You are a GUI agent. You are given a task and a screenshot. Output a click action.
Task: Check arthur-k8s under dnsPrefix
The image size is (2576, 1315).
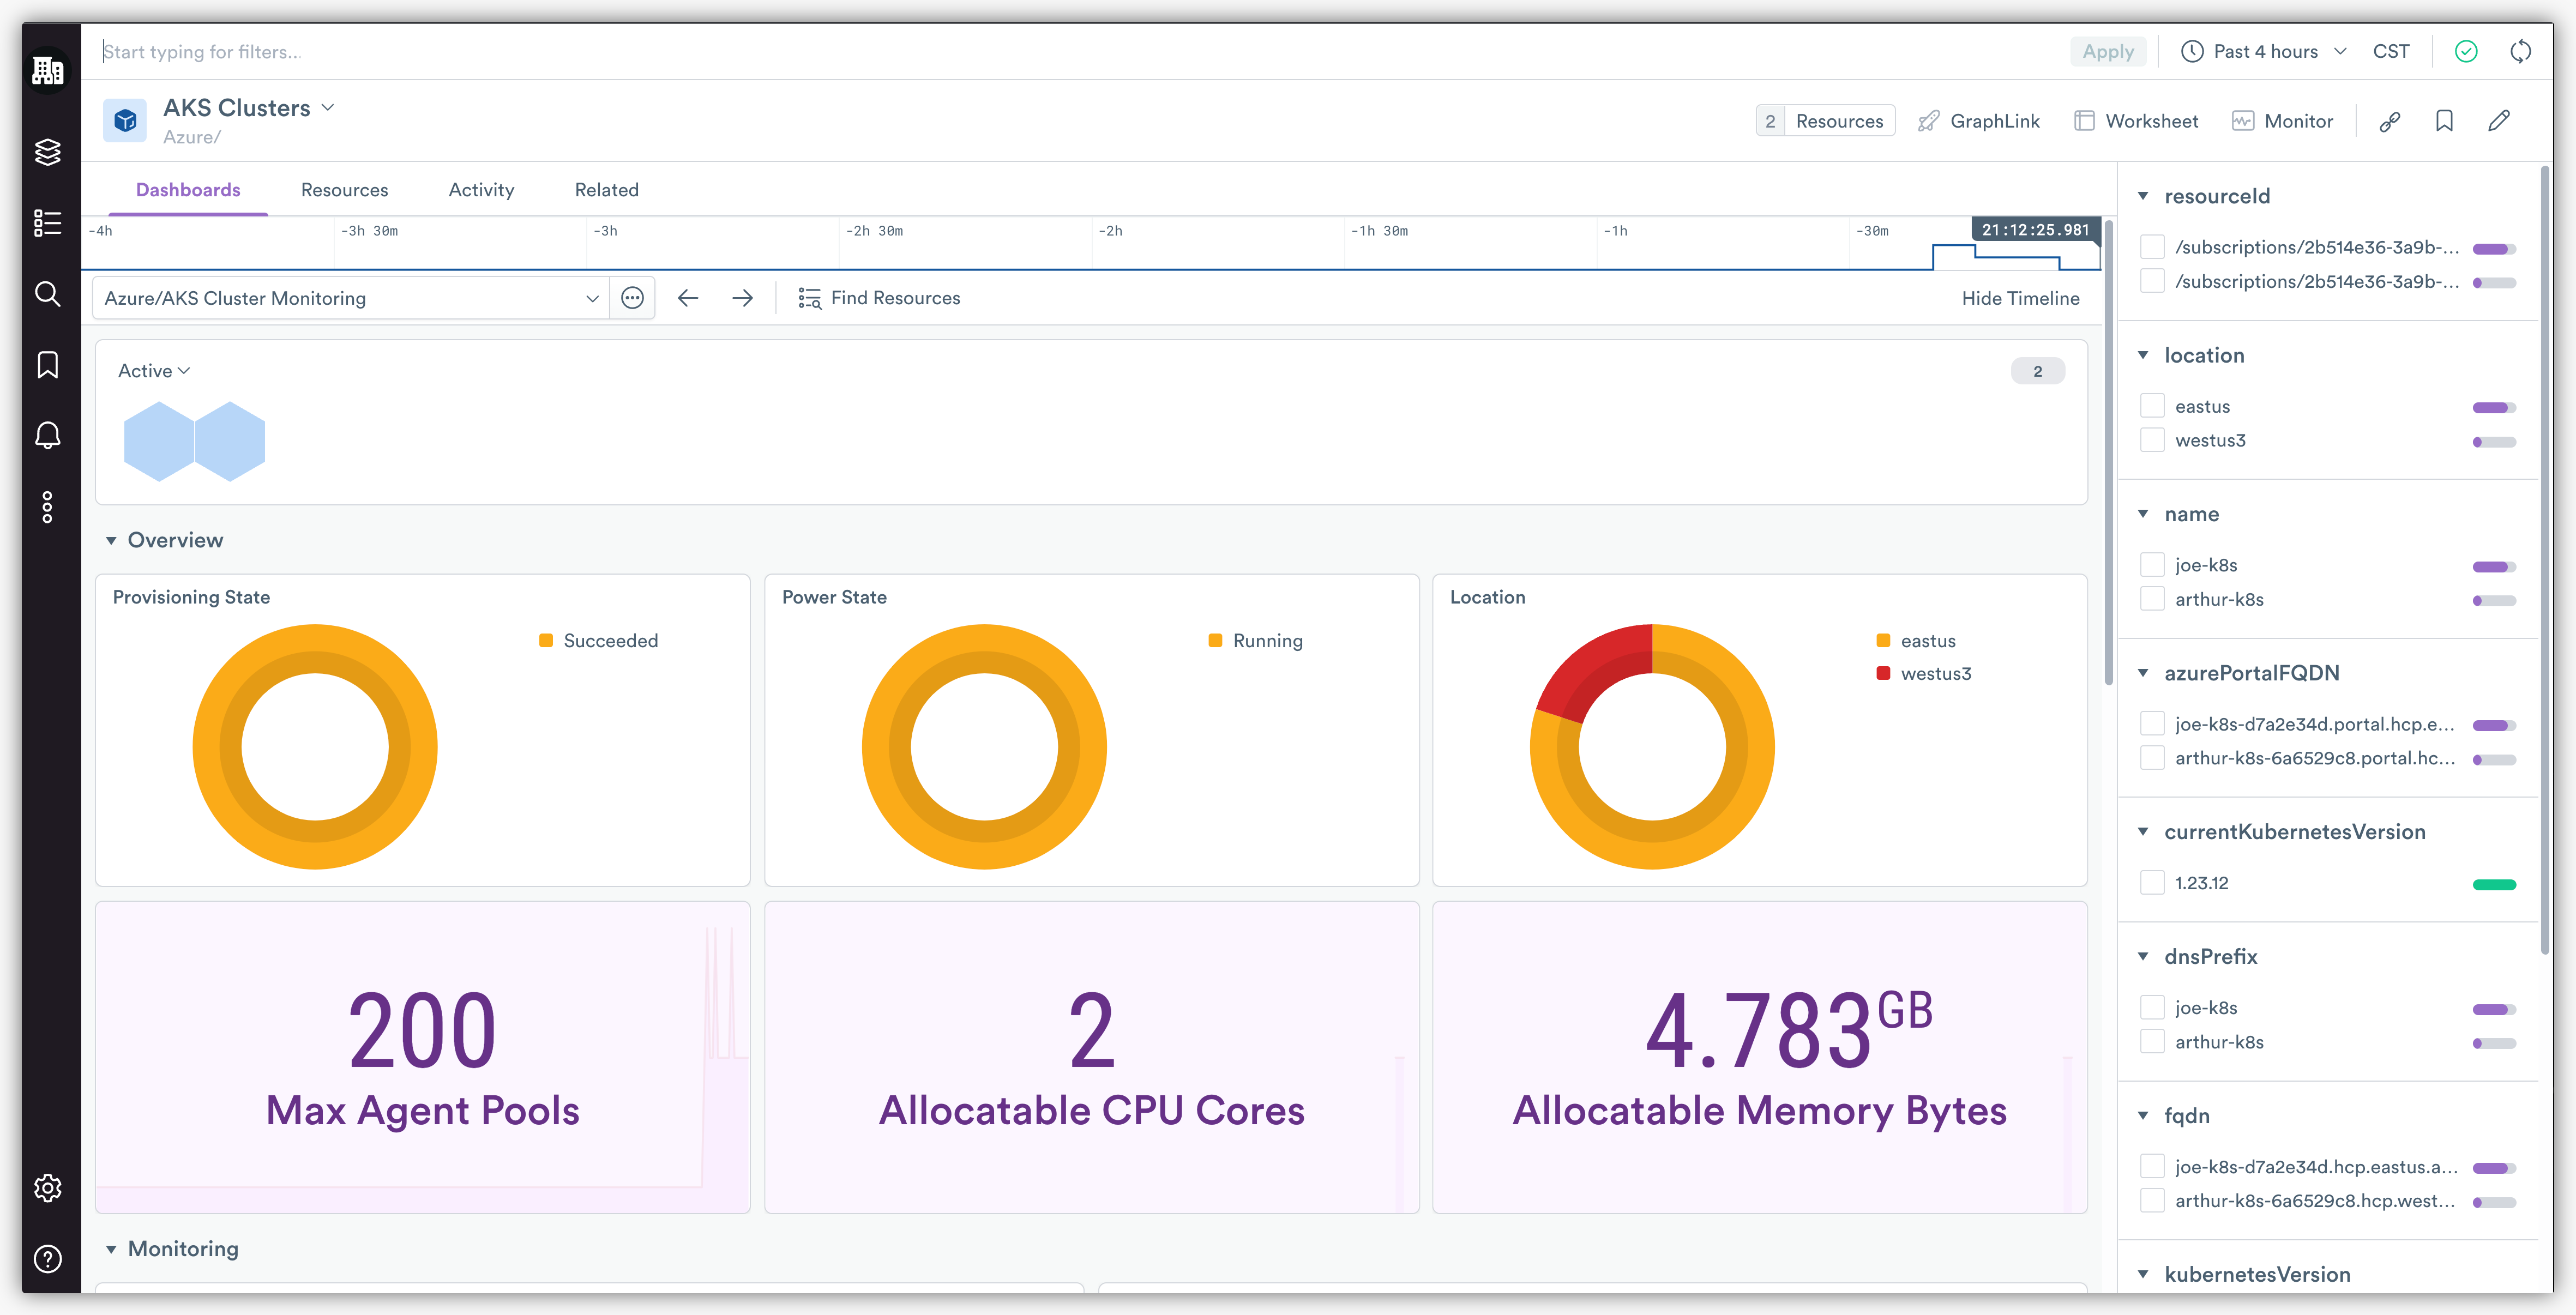[x=2152, y=1042]
